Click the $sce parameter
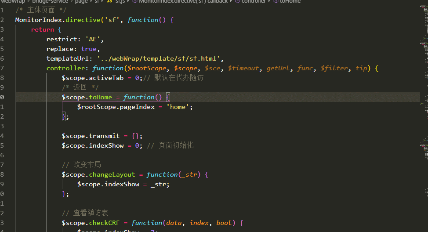Image resolution: width=428 pixels, height=232 pixels. (212, 68)
